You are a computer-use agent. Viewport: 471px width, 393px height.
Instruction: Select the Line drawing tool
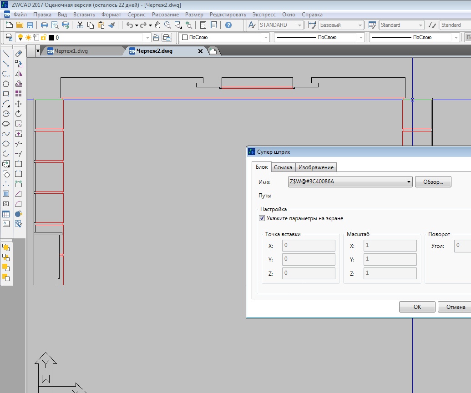pos(6,54)
